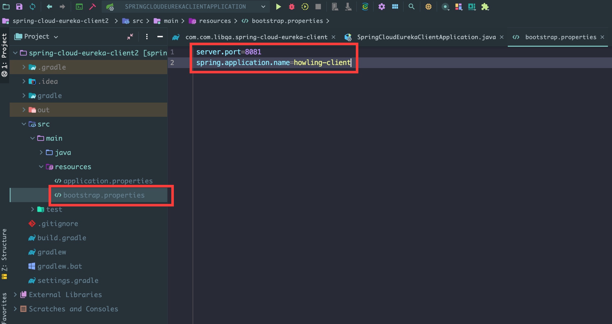Navigate forward with the right arrow
Image resolution: width=612 pixels, height=324 pixels.
62,7
